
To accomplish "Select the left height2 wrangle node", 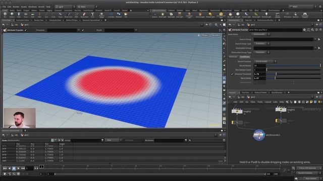I will (237, 111).
